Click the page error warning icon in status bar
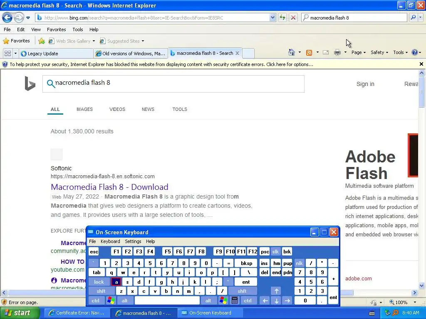This screenshot has width=426, height=319. pos(4,302)
